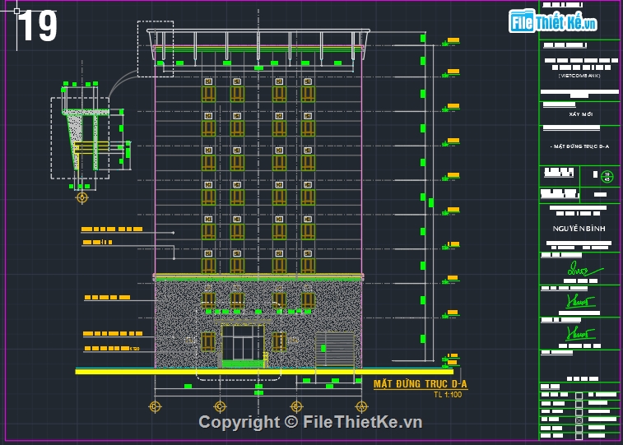623x445 pixels.
Task: Click the name 'NGUYÊN BÌNH' in title block
Action: click(x=579, y=229)
